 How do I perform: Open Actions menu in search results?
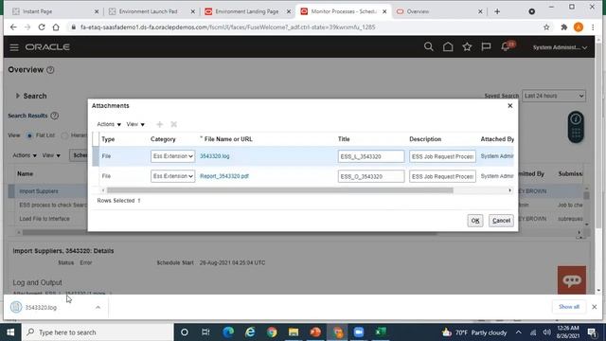point(25,155)
